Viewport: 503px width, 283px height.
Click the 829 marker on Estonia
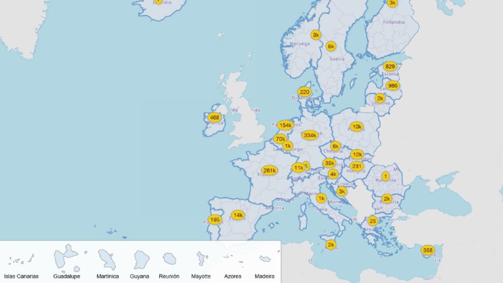point(390,66)
